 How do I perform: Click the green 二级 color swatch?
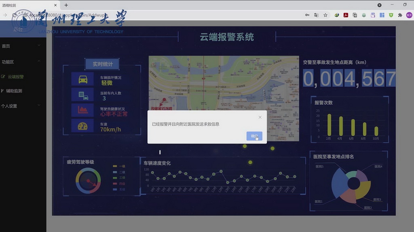tap(115, 172)
